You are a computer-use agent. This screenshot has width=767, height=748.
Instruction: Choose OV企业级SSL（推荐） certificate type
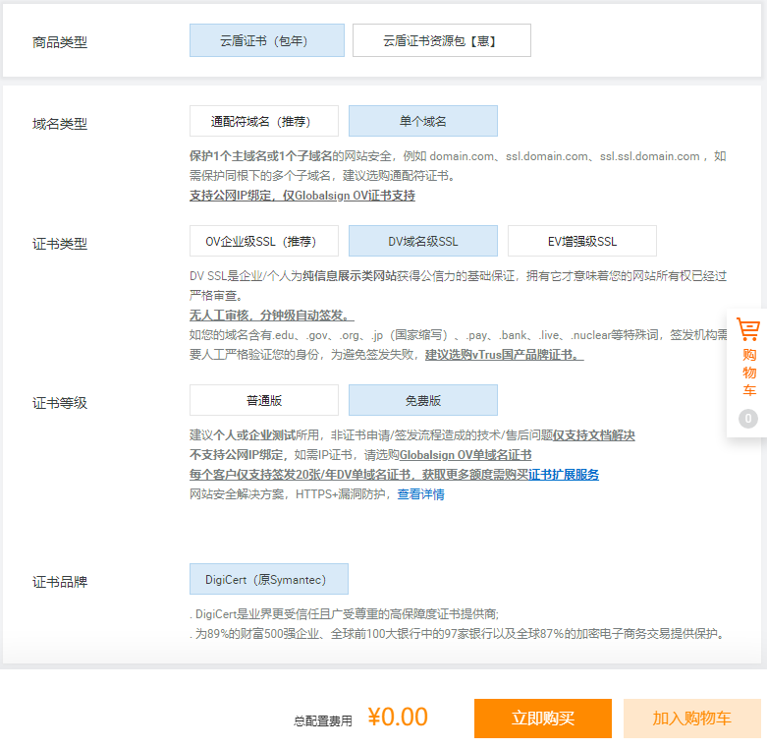tap(263, 241)
